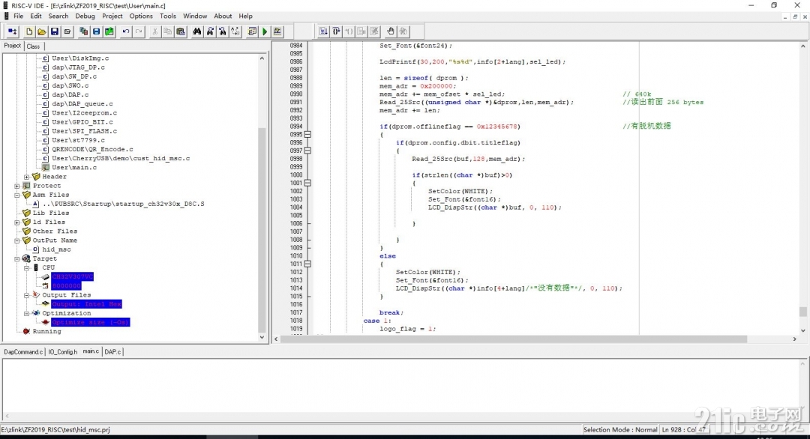The height and width of the screenshot is (439, 810).
Task: Select dap\JTAG_DP.c in project tree
Action: (x=78, y=67)
